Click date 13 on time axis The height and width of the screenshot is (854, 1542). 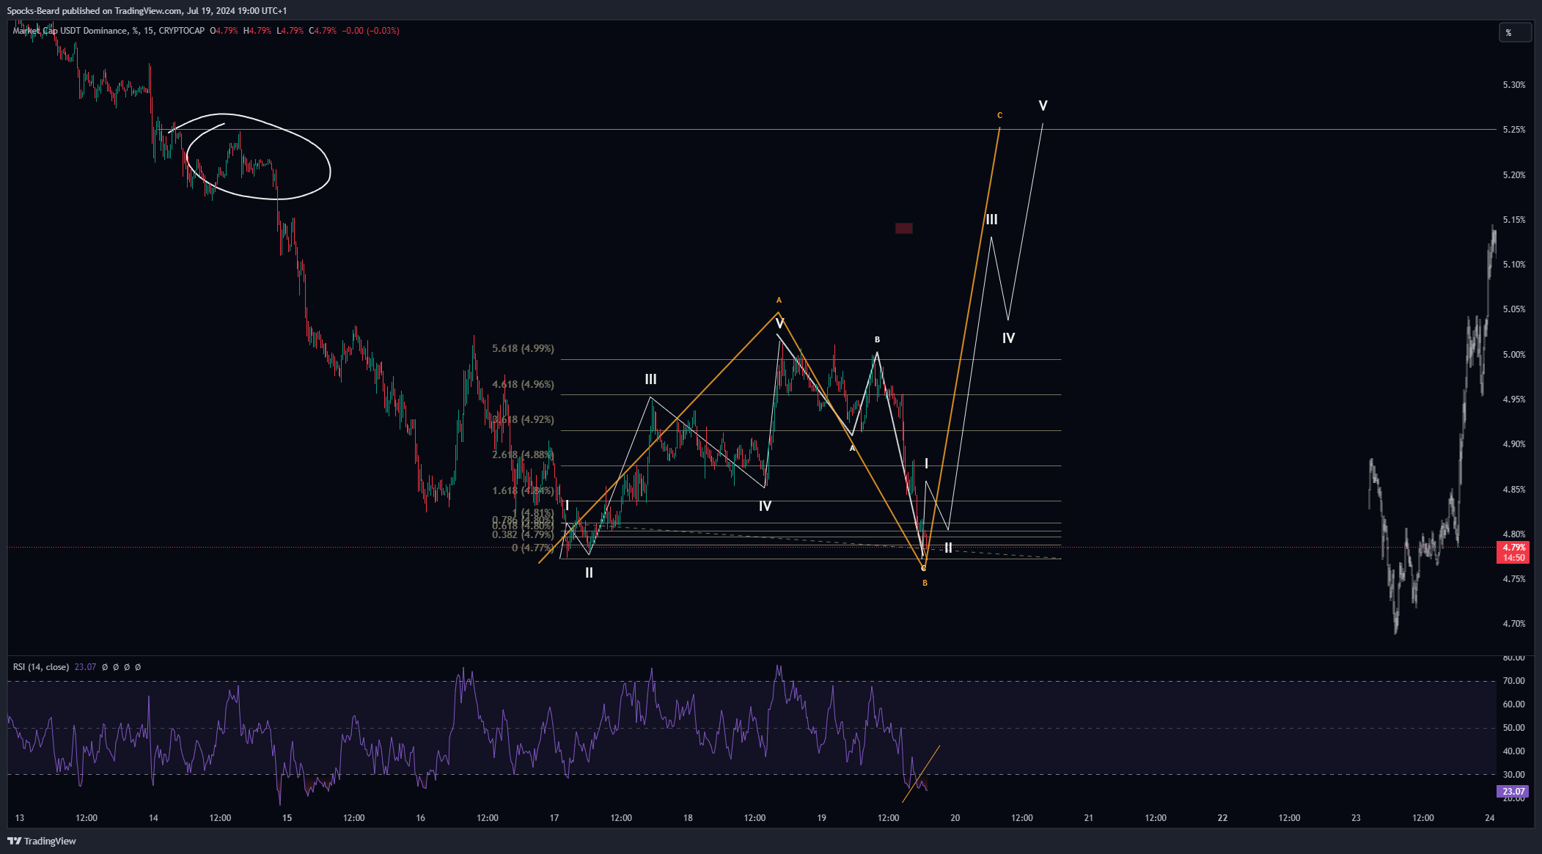[x=20, y=818]
